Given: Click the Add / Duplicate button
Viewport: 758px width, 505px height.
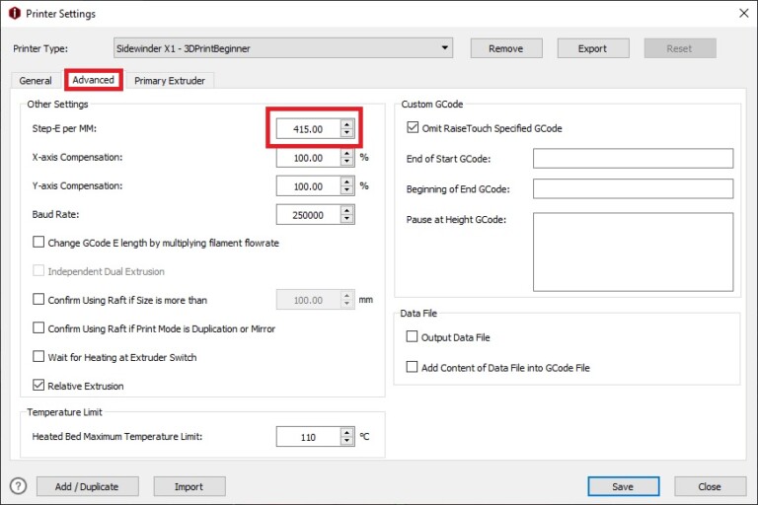Looking at the screenshot, I should [x=88, y=486].
